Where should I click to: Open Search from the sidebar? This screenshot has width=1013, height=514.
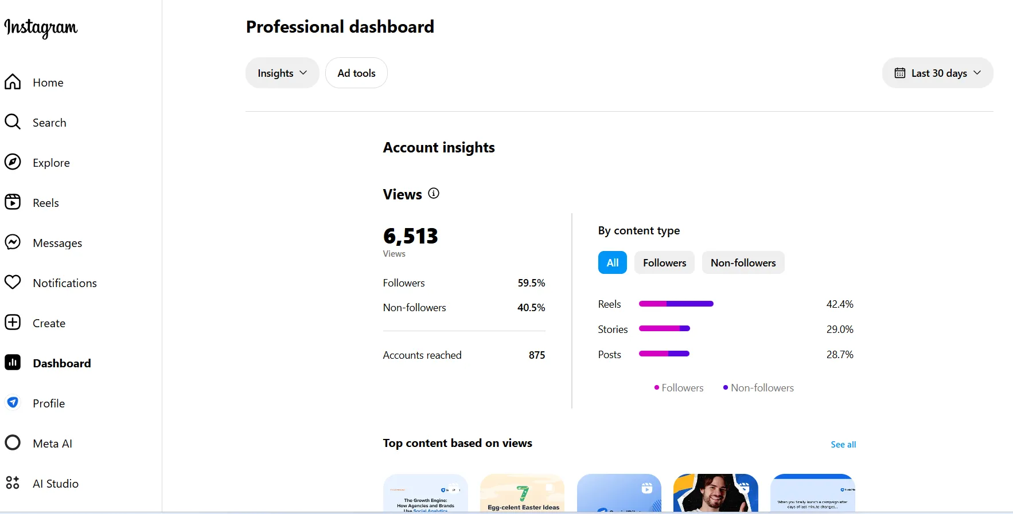(49, 123)
